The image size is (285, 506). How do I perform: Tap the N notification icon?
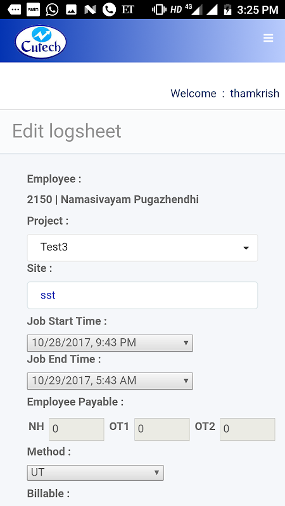coord(90,9)
